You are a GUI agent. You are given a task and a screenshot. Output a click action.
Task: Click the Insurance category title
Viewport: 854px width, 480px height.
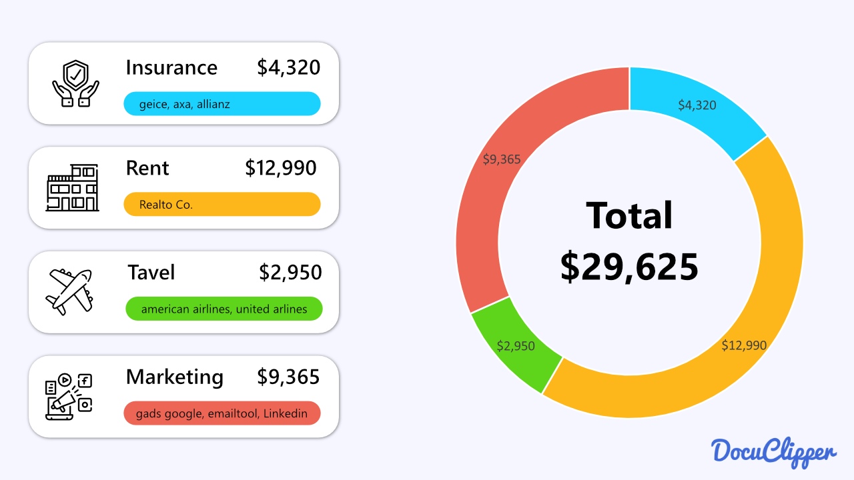(171, 67)
